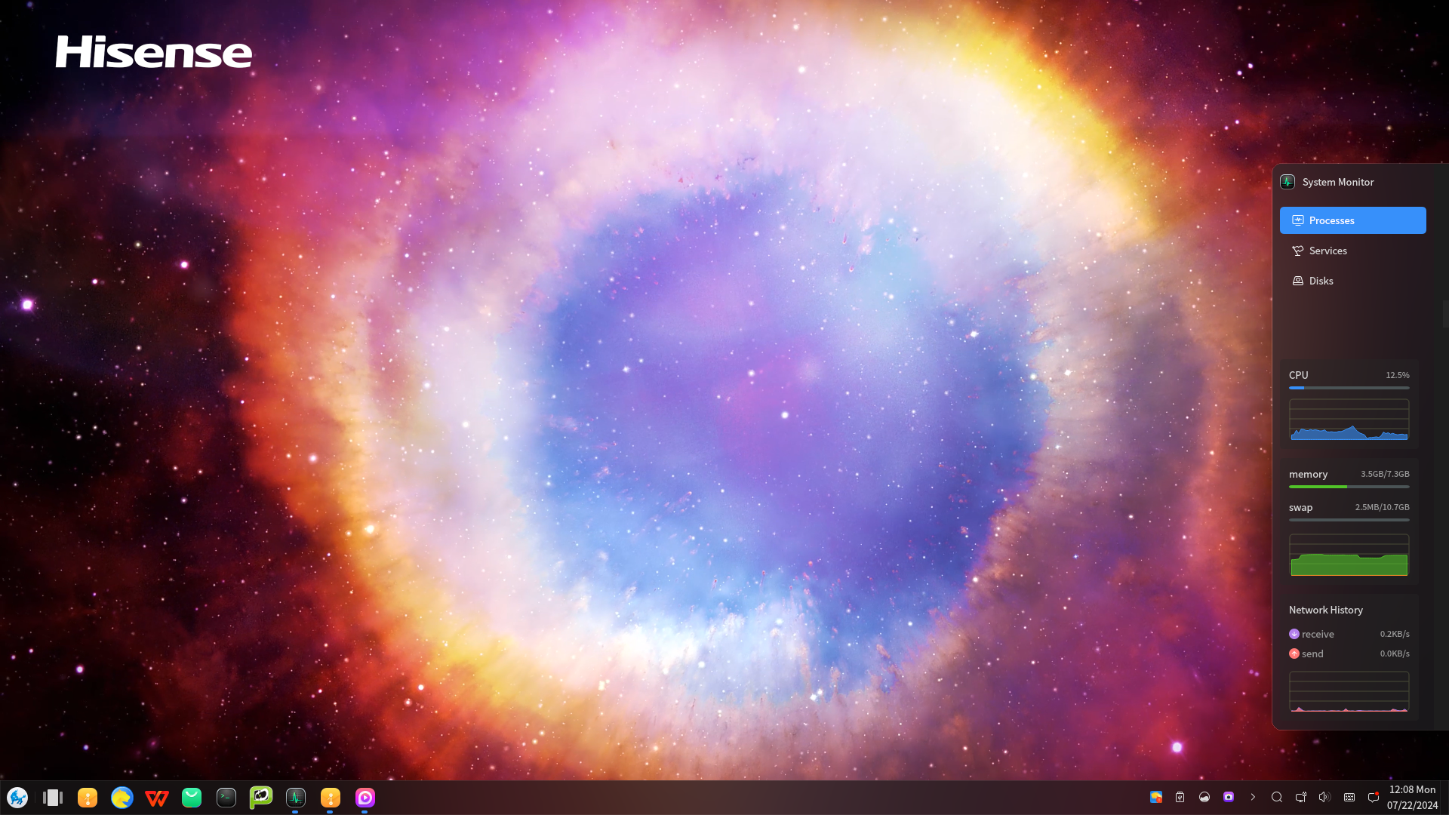Click the System Monitor icon in the dock
The height and width of the screenshot is (815, 1449).
[296, 798]
